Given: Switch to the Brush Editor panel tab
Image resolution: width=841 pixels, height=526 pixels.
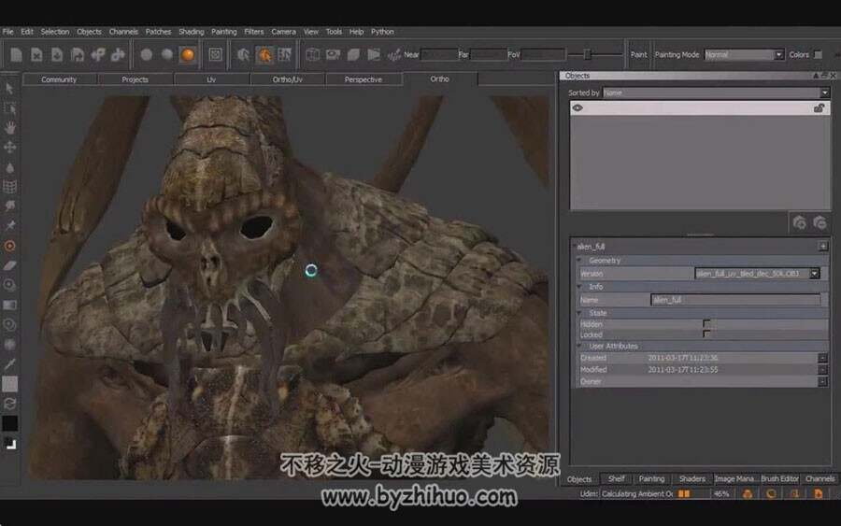Looking at the screenshot, I should 779,478.
